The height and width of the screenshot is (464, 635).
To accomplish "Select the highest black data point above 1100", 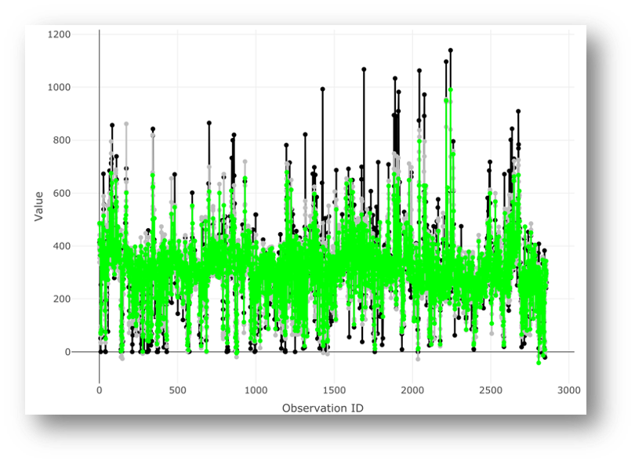I will point(450,50).
